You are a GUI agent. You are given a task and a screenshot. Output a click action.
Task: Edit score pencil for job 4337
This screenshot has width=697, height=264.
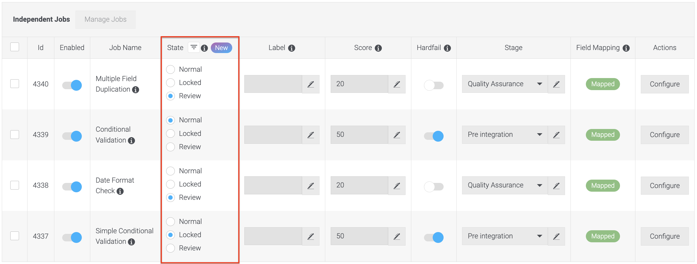pos(397,236)
